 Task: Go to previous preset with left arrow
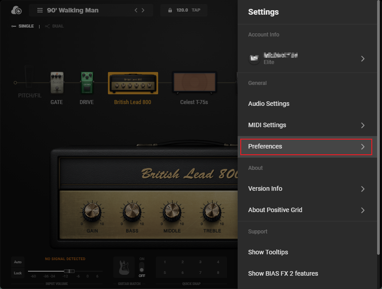click(x=136, y=10)
